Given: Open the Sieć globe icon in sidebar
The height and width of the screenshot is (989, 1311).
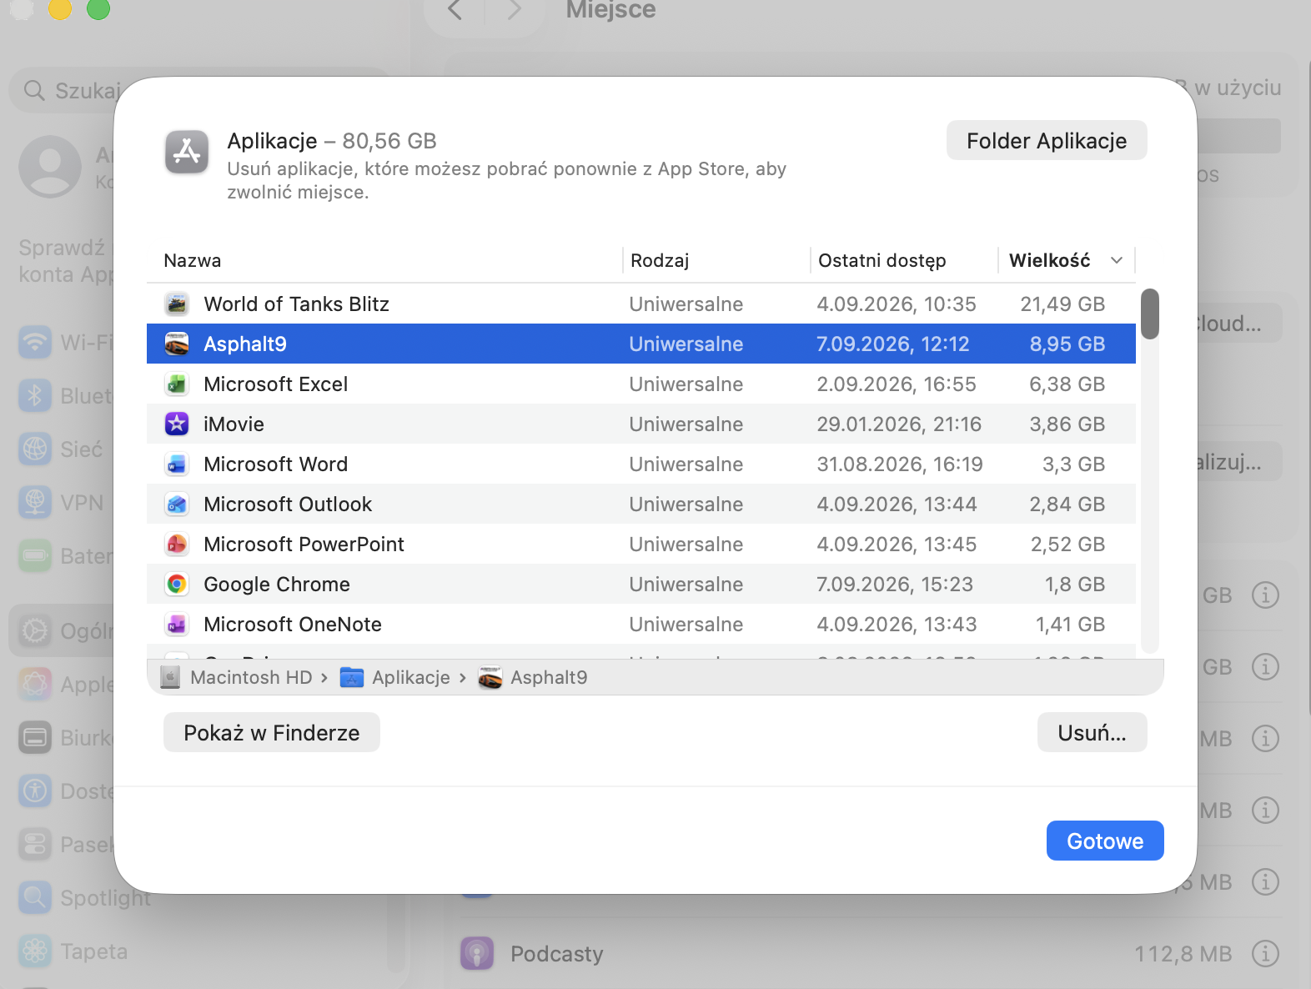Looking at the screenshot, I should coord(35,449).
